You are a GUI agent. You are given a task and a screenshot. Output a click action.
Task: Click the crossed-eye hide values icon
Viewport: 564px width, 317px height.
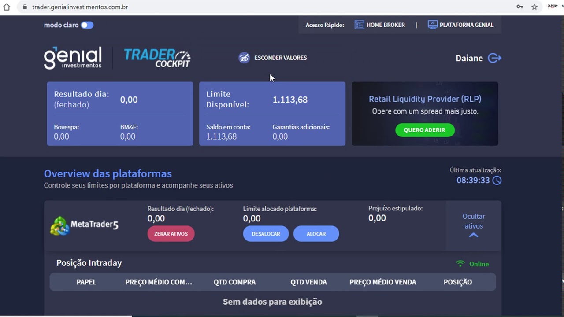point(244,58)
